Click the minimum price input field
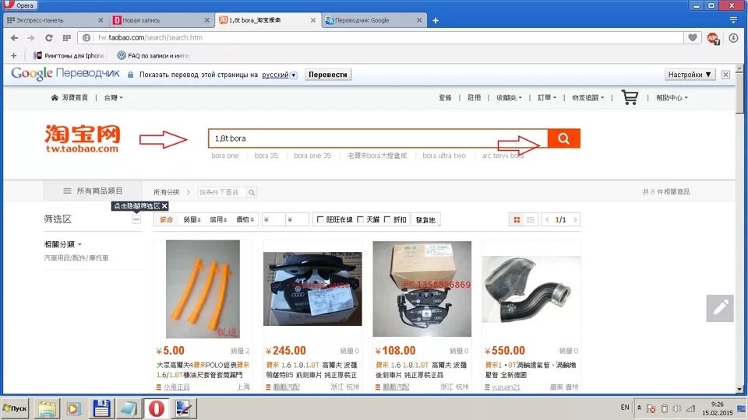Viewport: 748px width, 420px height. coord(273,219)
